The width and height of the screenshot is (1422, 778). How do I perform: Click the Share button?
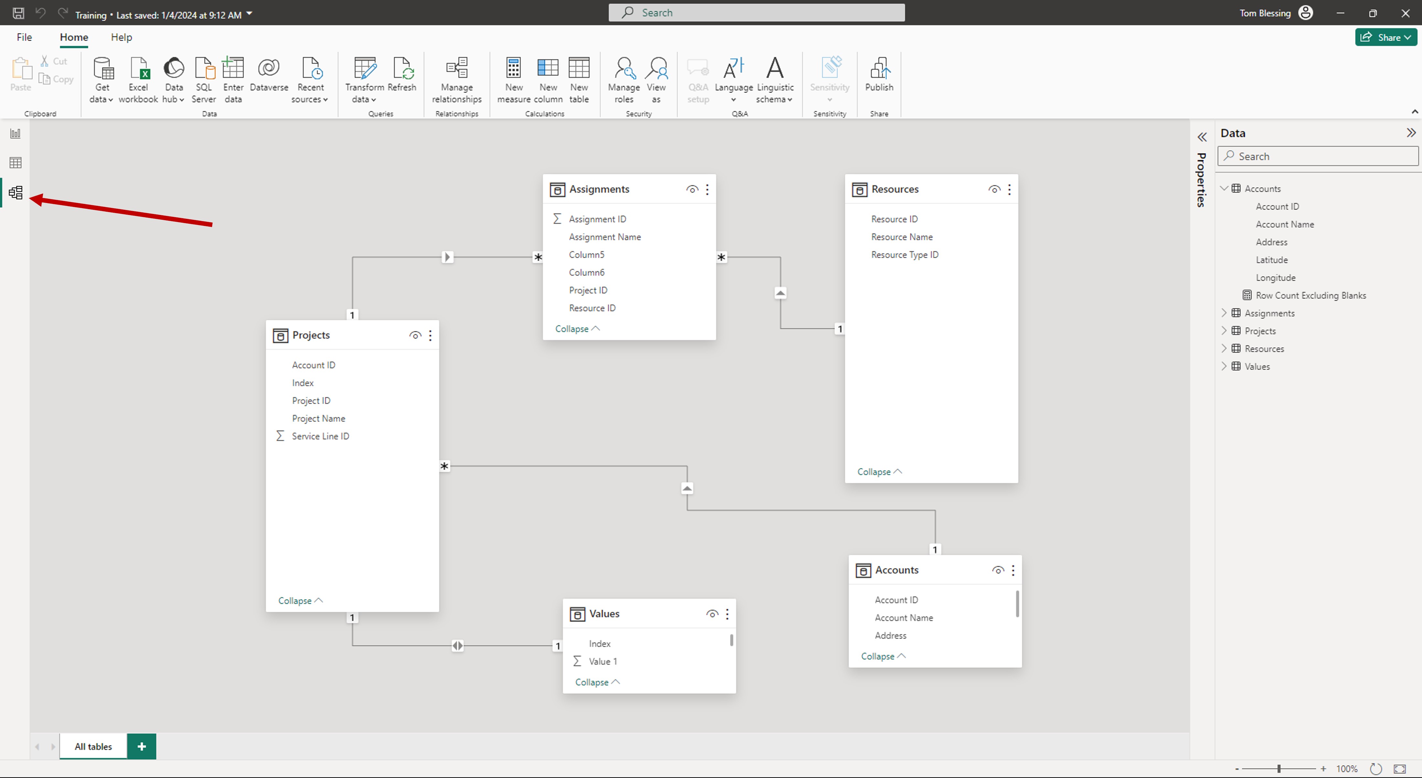pos(1386,37)
